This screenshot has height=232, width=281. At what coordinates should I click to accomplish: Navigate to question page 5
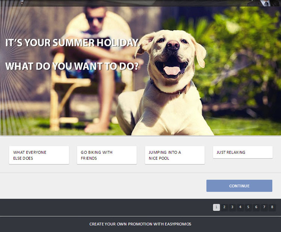(248, 207)
